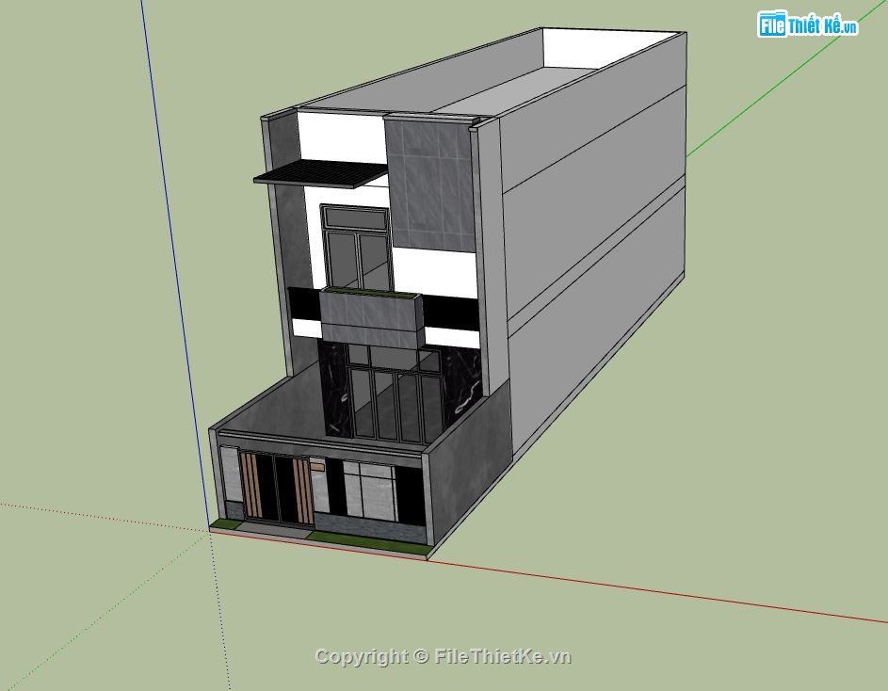The height and width of the screenshot is (691, 888).
Task: Select the ground-floor door with wooden slats
Action: (x=276, y=488)
